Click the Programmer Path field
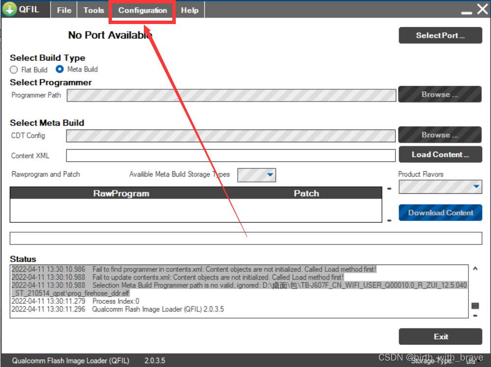This screenshot has width=491, height=367. (231, 95)
